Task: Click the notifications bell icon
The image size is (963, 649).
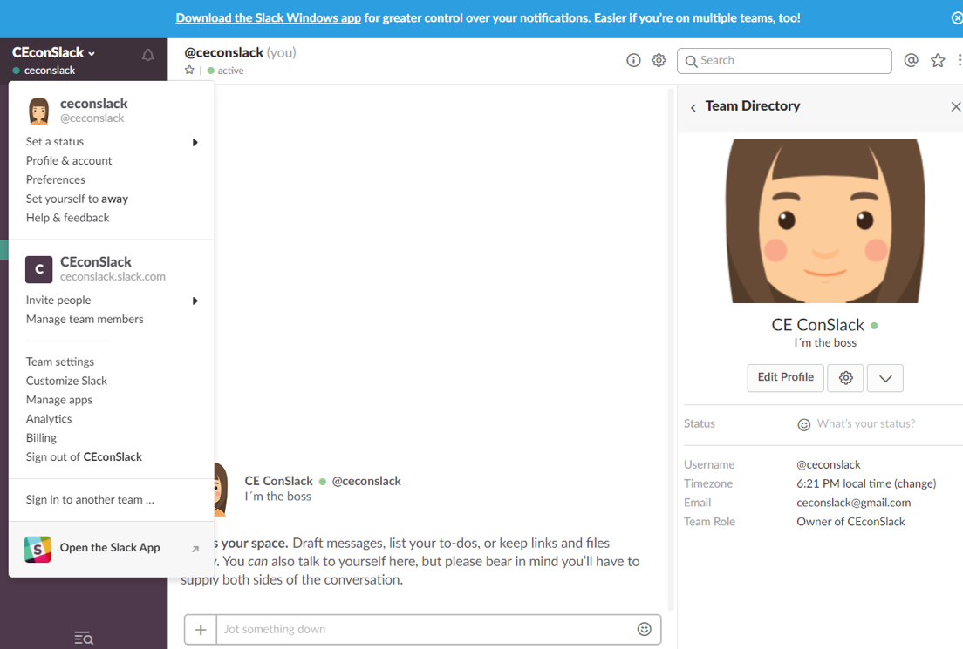Action: pyautogui.click(x=148, y=55)
